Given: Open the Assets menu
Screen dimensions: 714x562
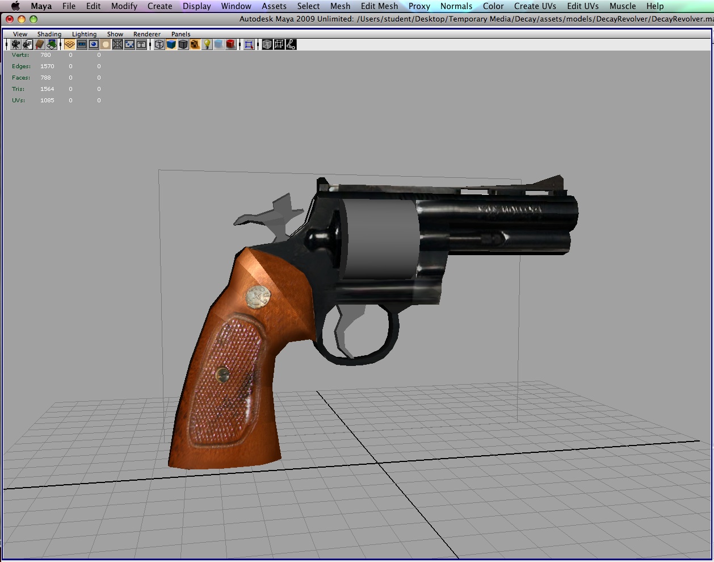Looking at the screenshot, I should 274,6.
